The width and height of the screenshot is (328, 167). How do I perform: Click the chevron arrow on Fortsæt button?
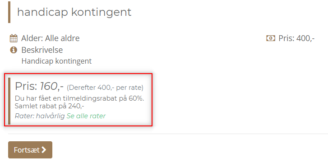point(44,150)
